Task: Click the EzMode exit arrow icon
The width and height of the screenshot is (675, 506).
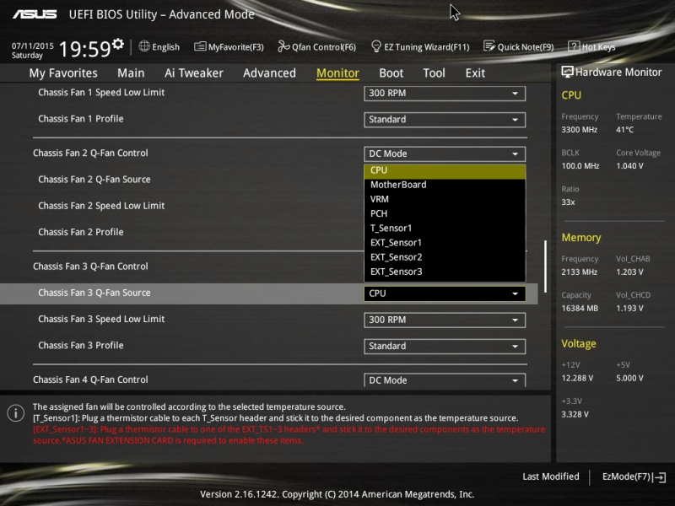Action: click(x=660, y=477)
